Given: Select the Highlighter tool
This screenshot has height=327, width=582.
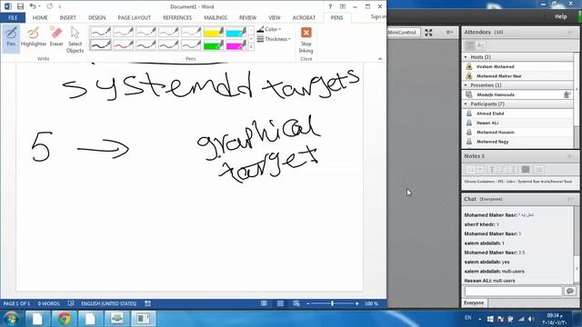Looking at the screenshot, I should [x=34, y=37].
